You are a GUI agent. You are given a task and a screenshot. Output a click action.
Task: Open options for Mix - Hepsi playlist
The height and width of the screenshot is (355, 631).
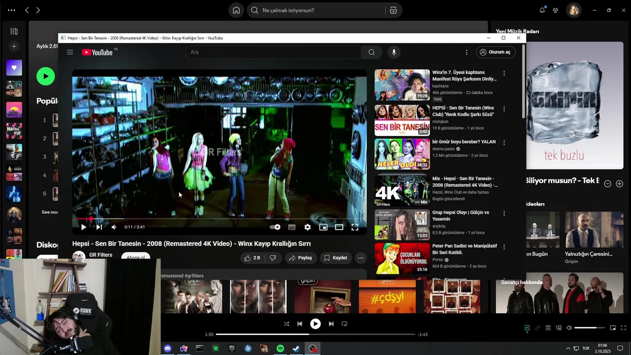tap(504, 179)
